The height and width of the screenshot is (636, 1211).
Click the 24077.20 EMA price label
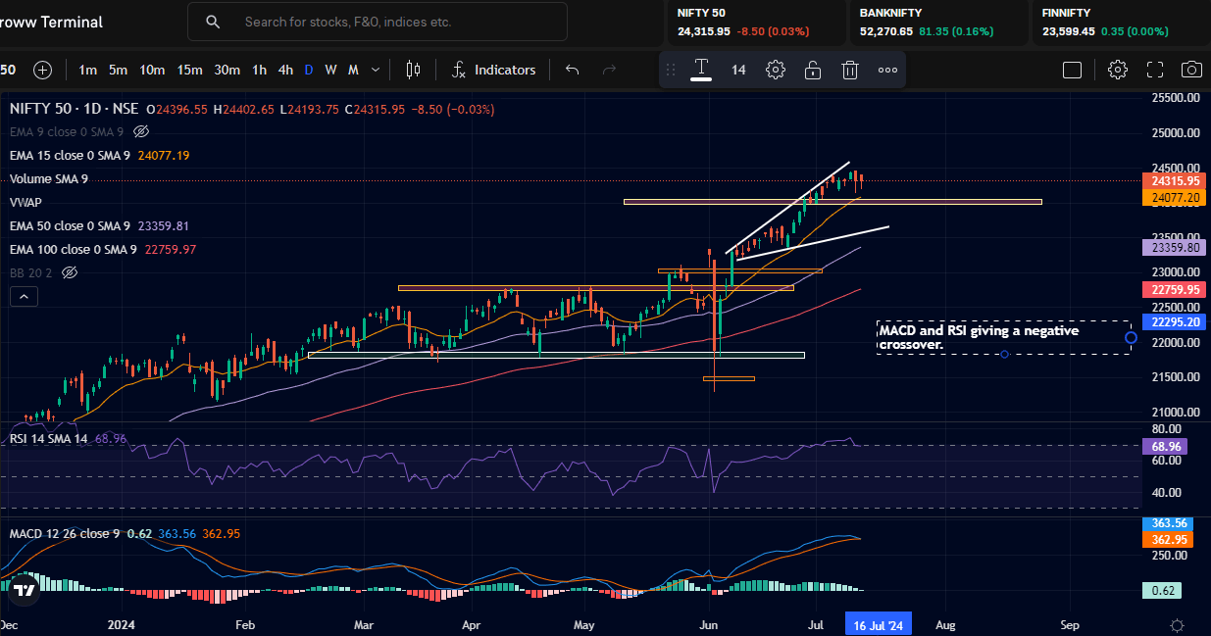point(1176,198)
